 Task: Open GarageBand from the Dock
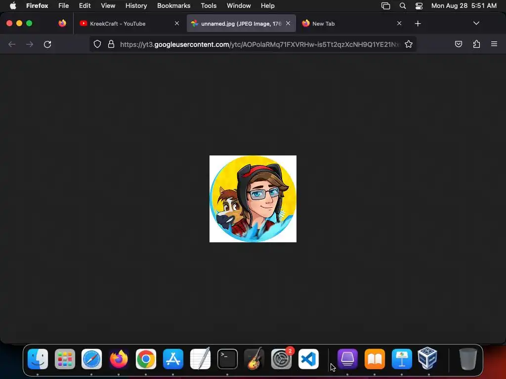pos(254,359)
